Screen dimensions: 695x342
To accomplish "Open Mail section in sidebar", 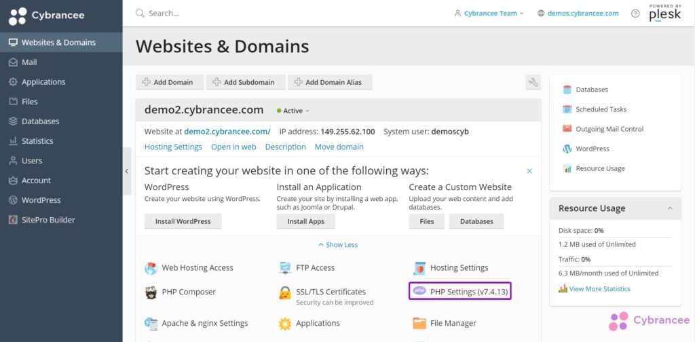I will (61, 62).
